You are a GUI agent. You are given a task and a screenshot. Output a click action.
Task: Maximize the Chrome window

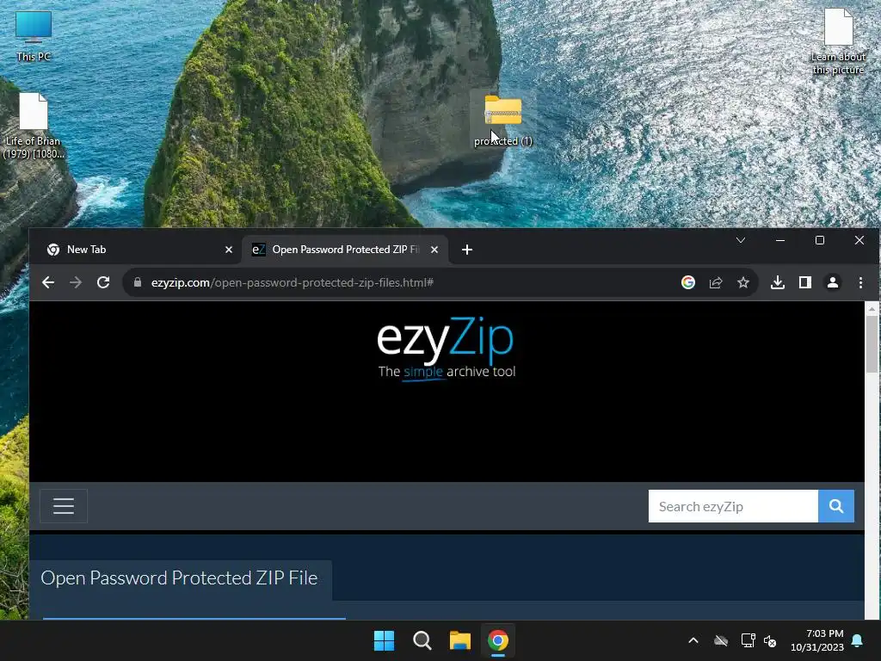(x=820, y=241)
